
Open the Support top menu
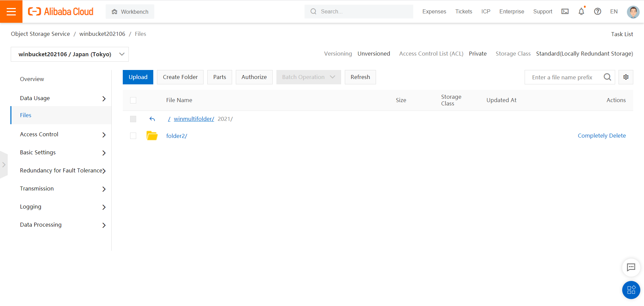pyautogui.click(x=543, y=11)
